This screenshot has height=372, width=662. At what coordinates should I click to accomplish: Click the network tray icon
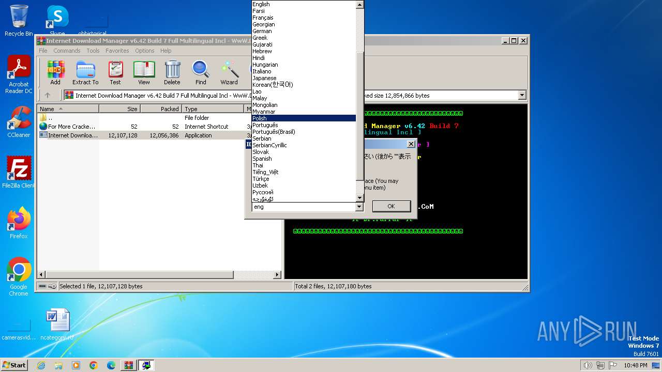pos(600,365)
